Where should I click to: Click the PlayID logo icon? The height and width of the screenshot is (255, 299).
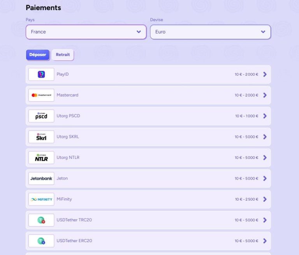[41, 74]
